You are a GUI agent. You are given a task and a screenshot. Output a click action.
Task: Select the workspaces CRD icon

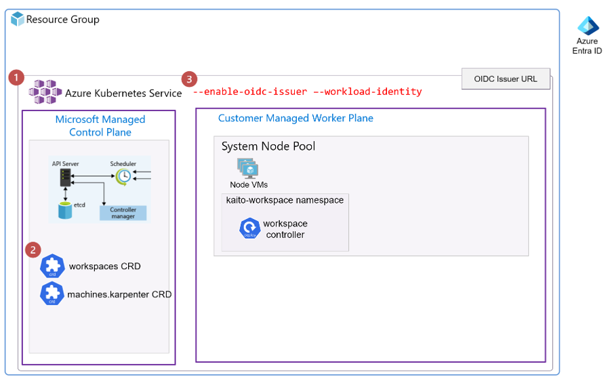point(52,266)
